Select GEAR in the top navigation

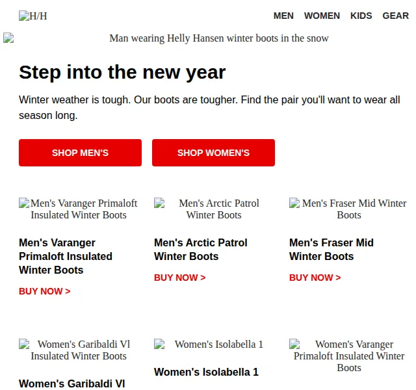(395, 16)
